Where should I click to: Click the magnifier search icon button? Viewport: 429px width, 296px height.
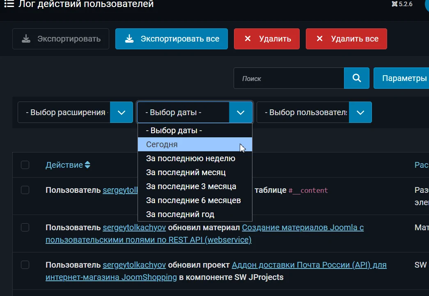point(356,78)
